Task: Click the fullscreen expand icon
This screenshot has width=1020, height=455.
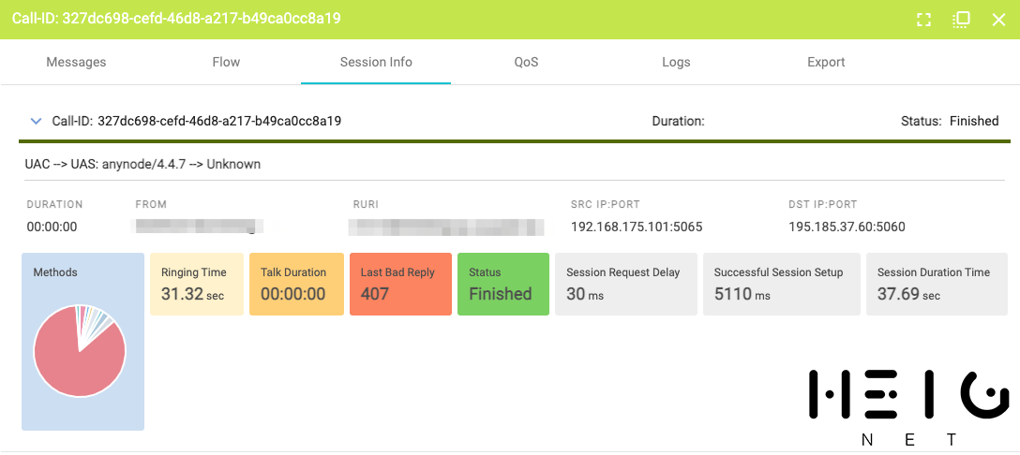Action: pyautogui.click(x=923, y=20)
